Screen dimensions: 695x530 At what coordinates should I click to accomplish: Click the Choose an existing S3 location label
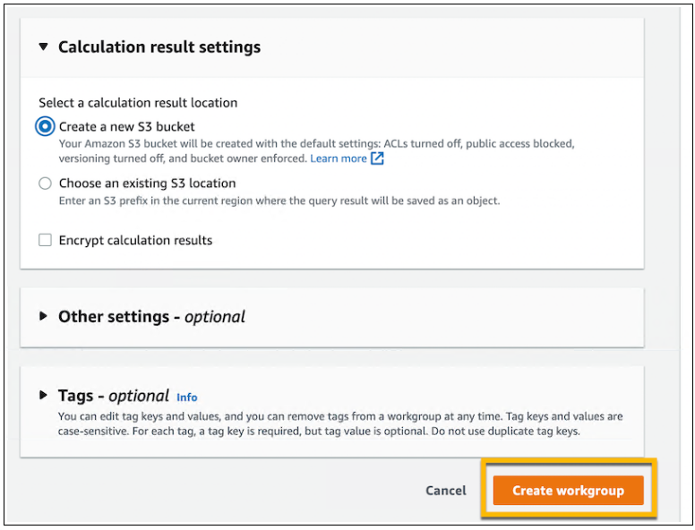147,184
